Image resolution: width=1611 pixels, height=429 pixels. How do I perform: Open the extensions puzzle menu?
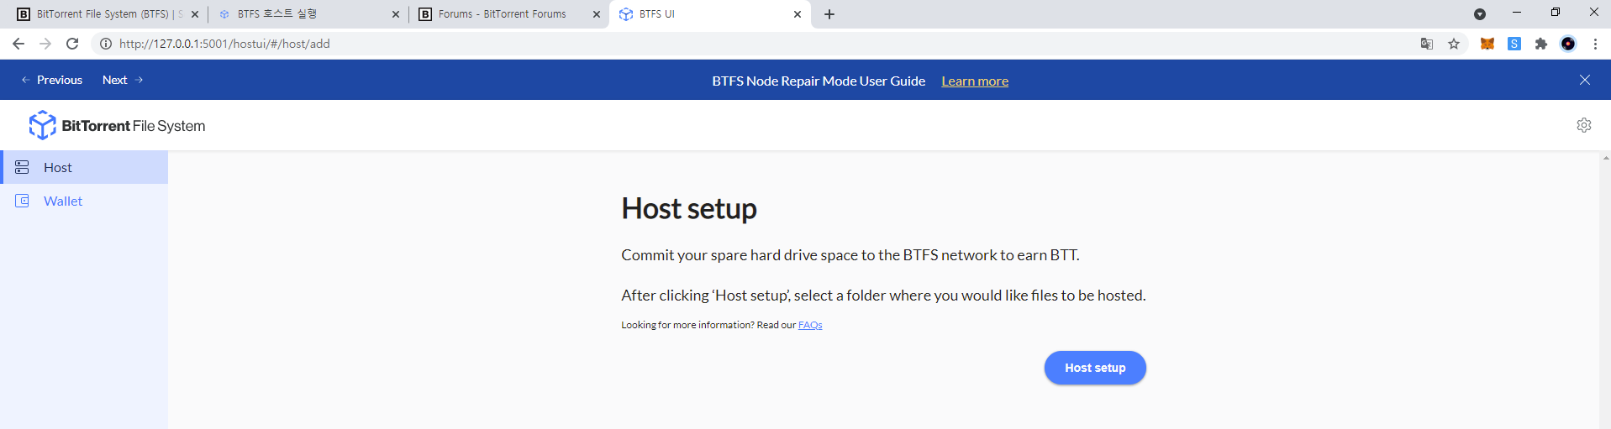(1541, 44)
